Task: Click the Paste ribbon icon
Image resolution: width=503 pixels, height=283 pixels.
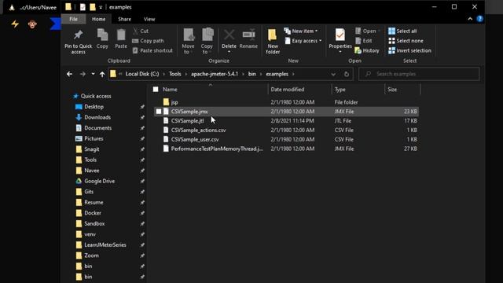Action: [x=121, y=35]
